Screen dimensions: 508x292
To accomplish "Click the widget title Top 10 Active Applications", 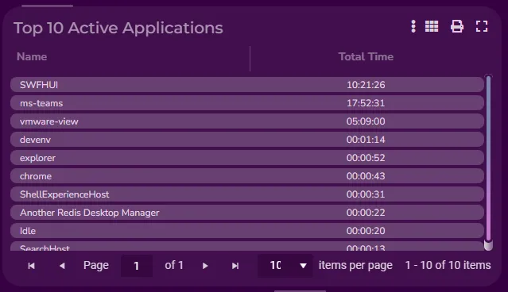I will (x=118, y=28).
